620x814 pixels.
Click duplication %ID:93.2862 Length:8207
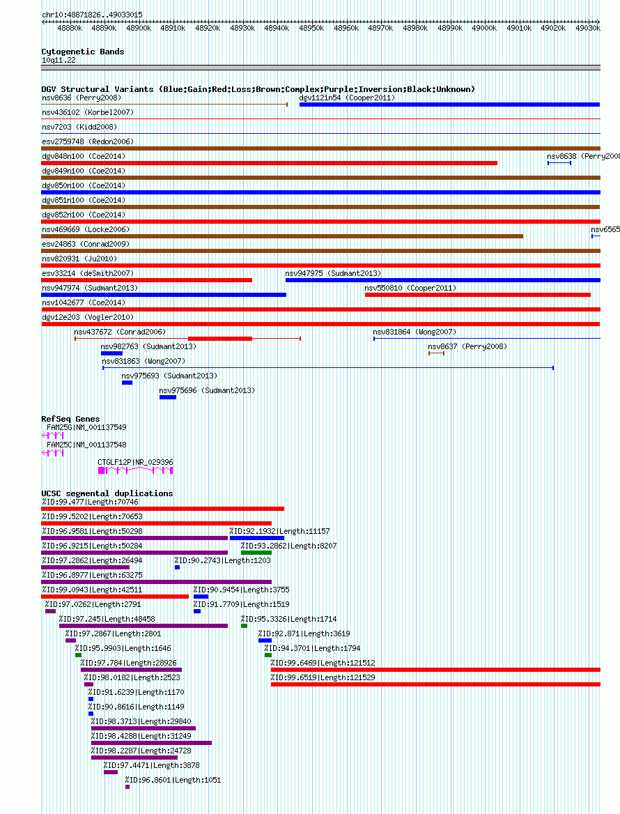[256, 553]
